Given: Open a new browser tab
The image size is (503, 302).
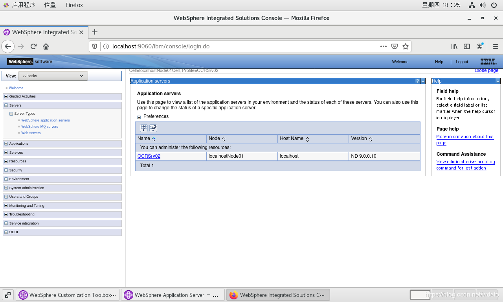Looking at the screenshot, I should pos(94,32).
